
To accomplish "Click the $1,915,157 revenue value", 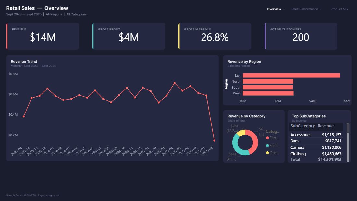I will coord(331,135).
